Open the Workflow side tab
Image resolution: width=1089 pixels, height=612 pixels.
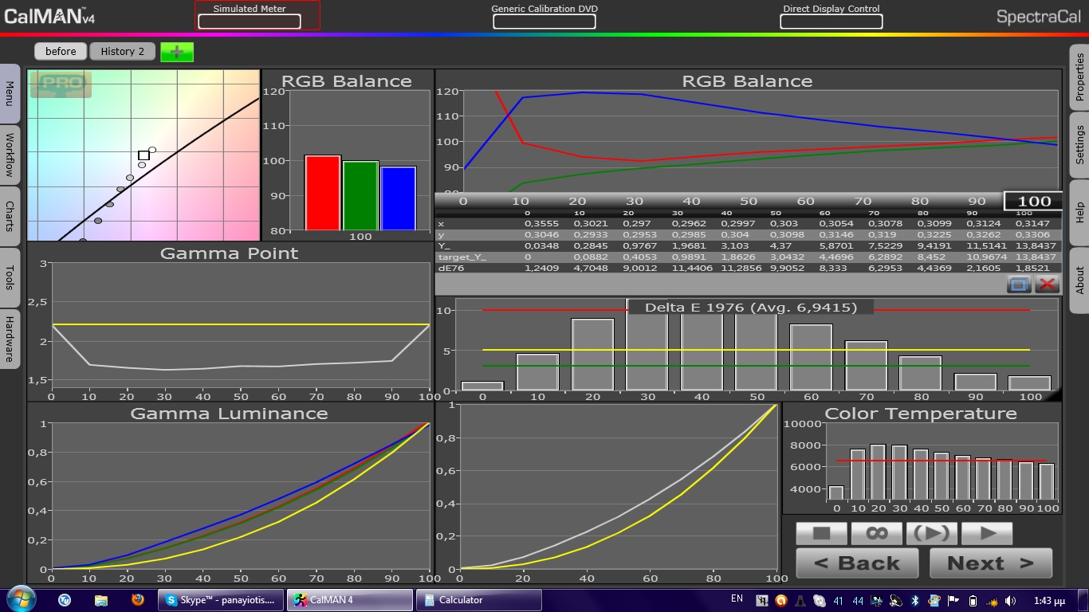[10, 156]
